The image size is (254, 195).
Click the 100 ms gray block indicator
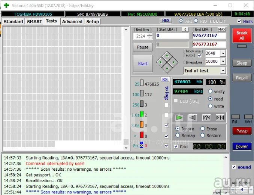[142, 93]
